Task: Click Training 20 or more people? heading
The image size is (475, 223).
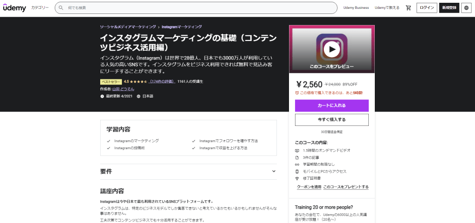Action: point(324,207)
